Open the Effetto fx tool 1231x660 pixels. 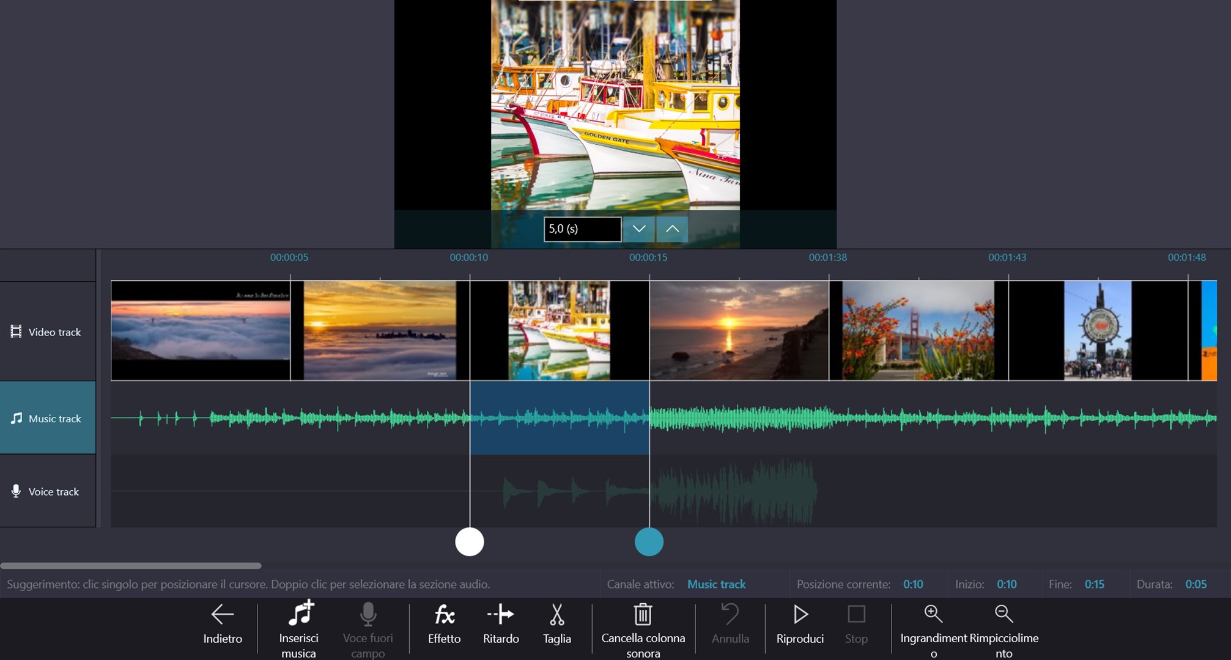(x=444, y=615)
